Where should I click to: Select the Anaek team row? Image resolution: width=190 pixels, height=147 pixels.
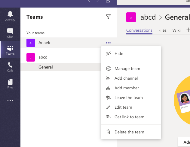click(69, 43)
